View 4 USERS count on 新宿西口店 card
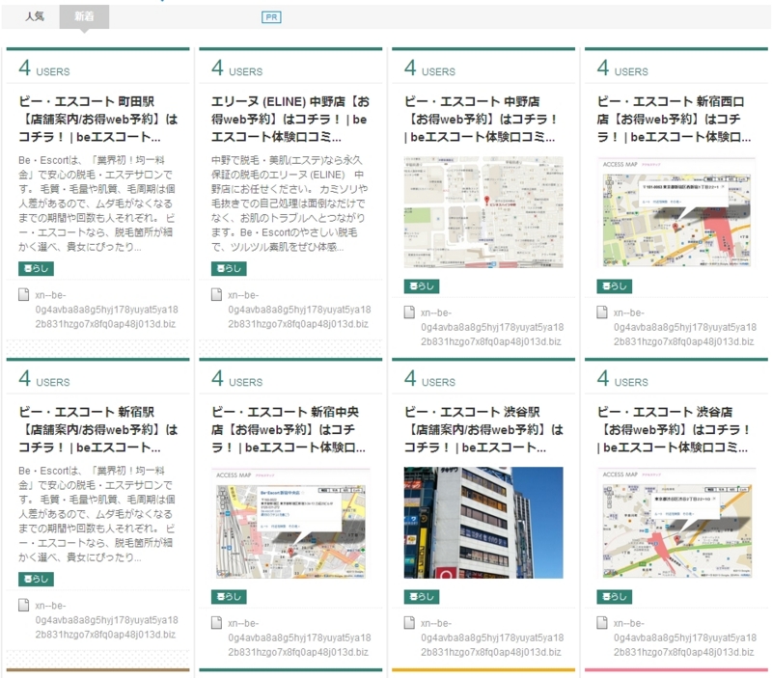Screen dimensions: 772x678 [x=622, y=68]
